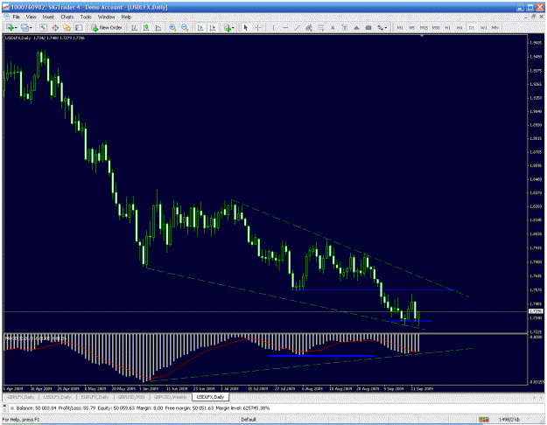
Task: Switch to candlestick chart display
Action: [x=146, y=27]
